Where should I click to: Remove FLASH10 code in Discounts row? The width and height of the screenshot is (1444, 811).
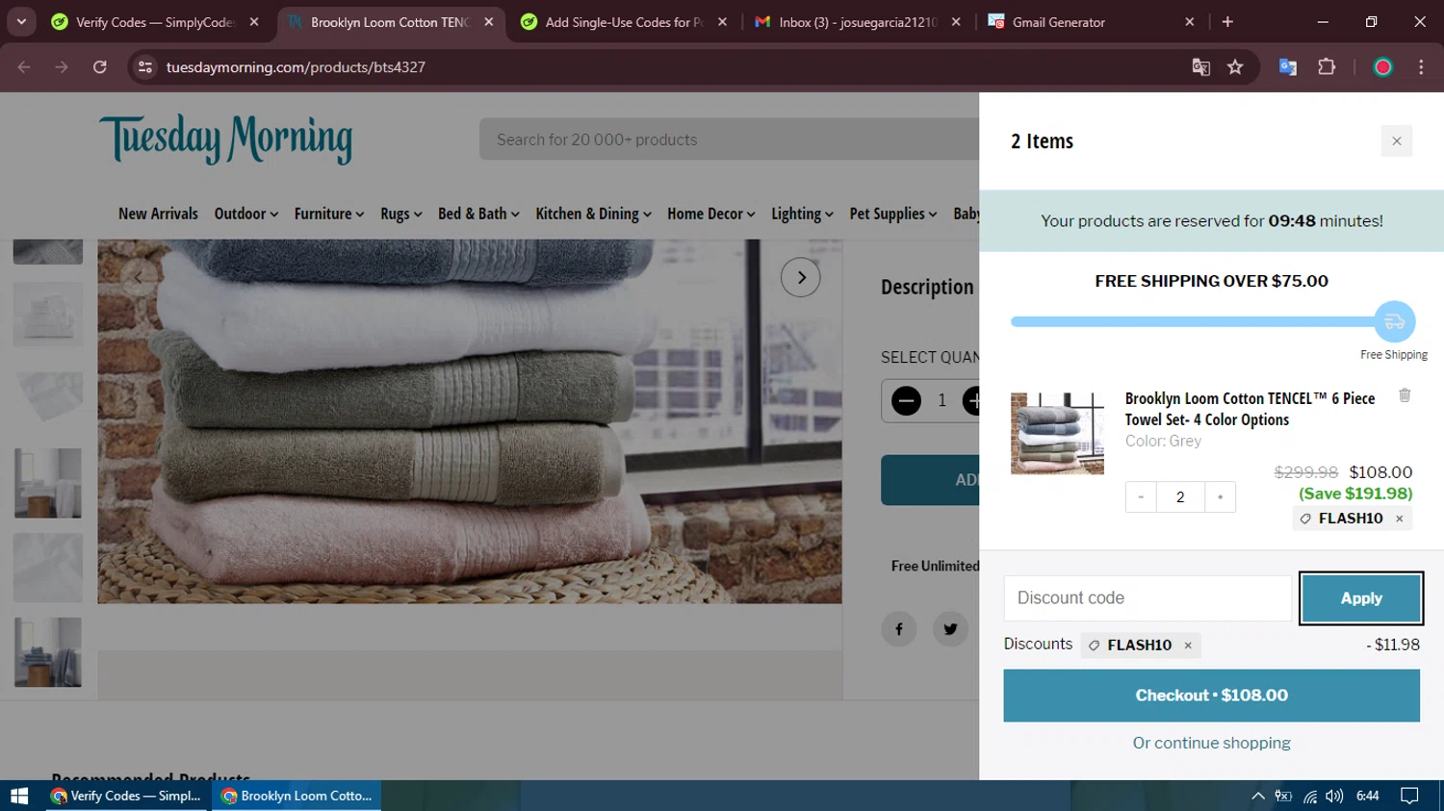[x=1188, y=646]
